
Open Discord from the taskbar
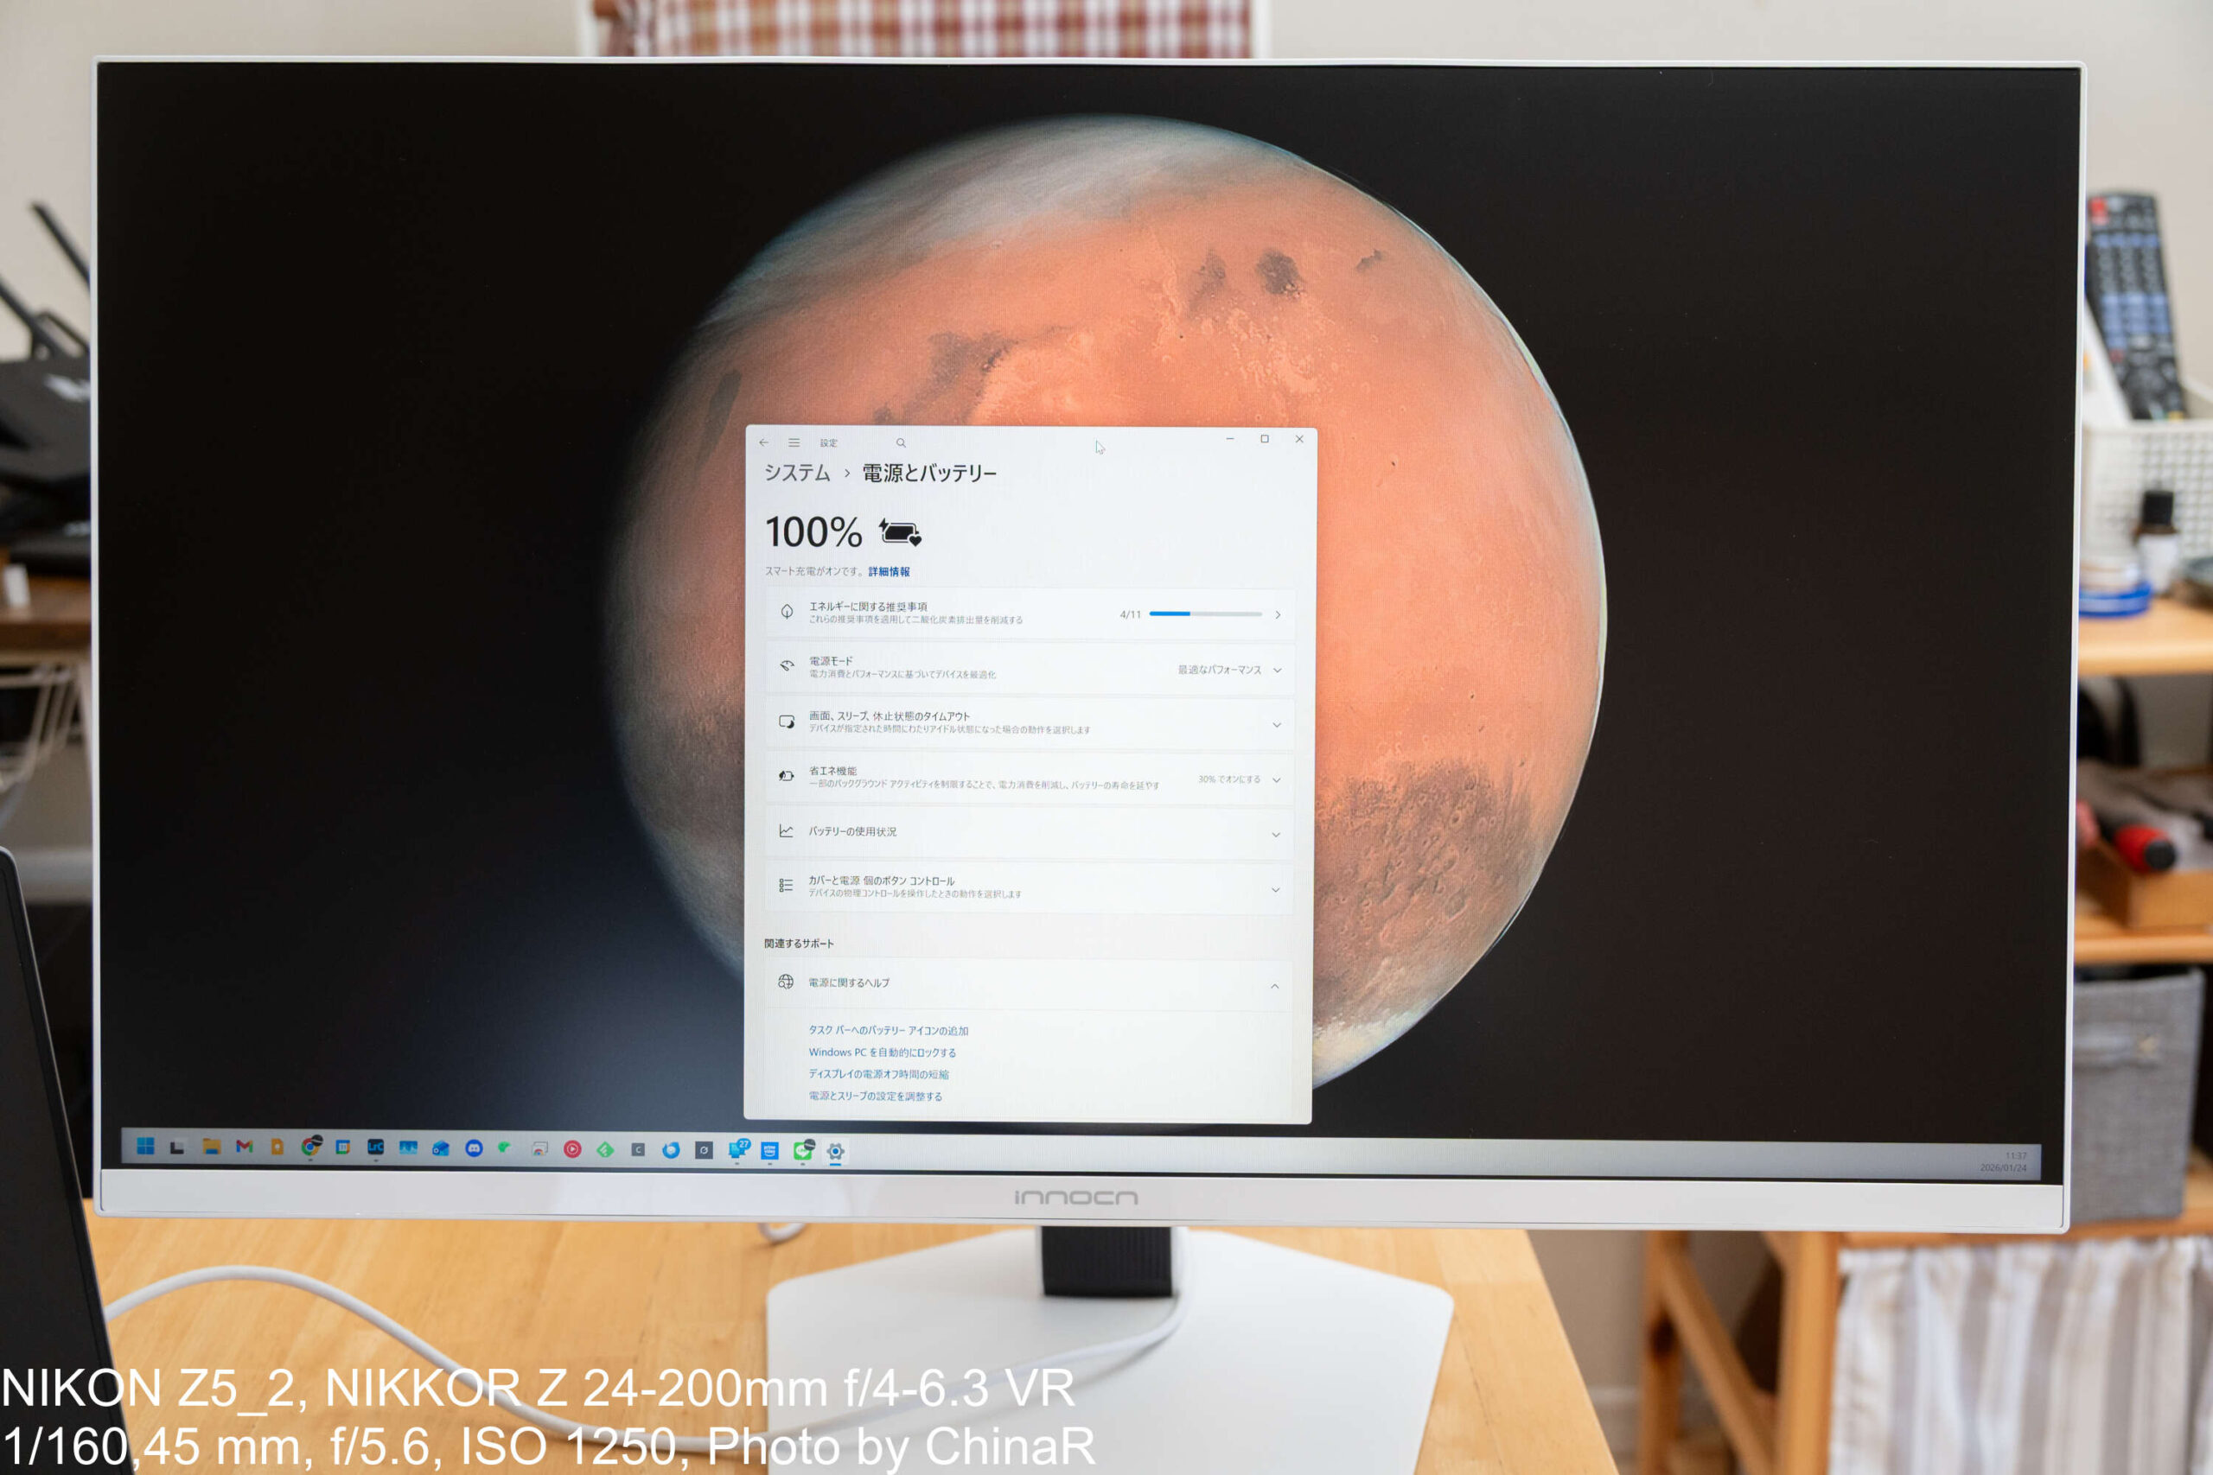point(475,1148)
